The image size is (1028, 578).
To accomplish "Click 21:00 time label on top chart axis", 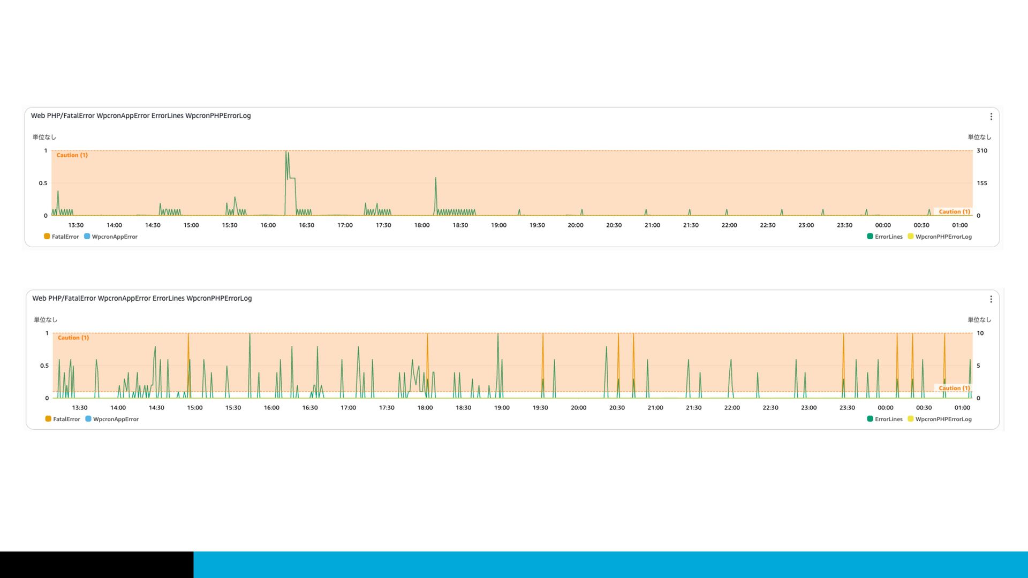I will (x=652, y=225).
